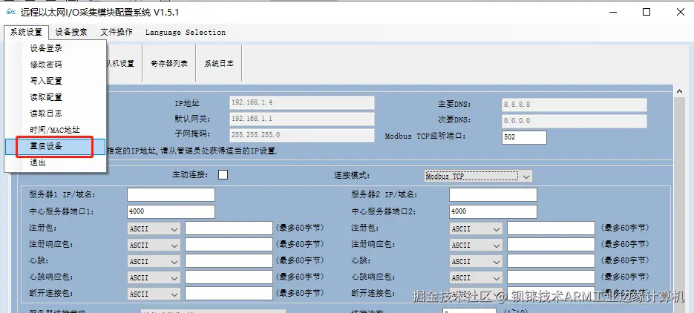The image size is (694, 313).
Task: Open the Language Selection menu
Action: [185, 32]
